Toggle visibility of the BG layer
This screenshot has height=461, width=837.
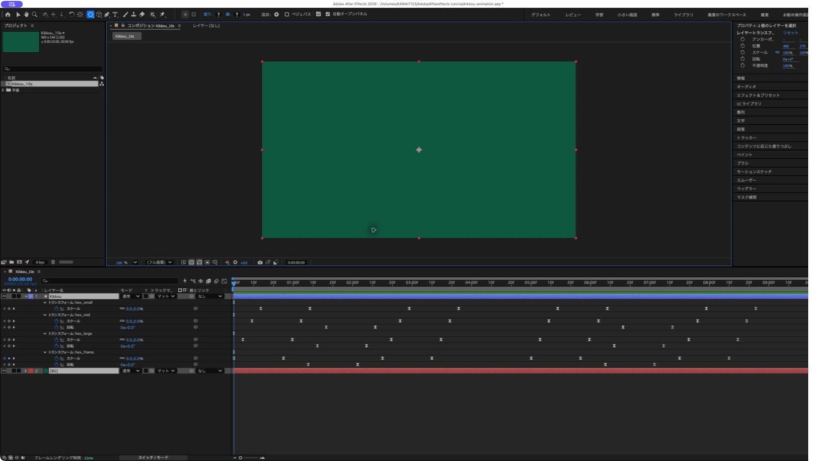(4, 371)
